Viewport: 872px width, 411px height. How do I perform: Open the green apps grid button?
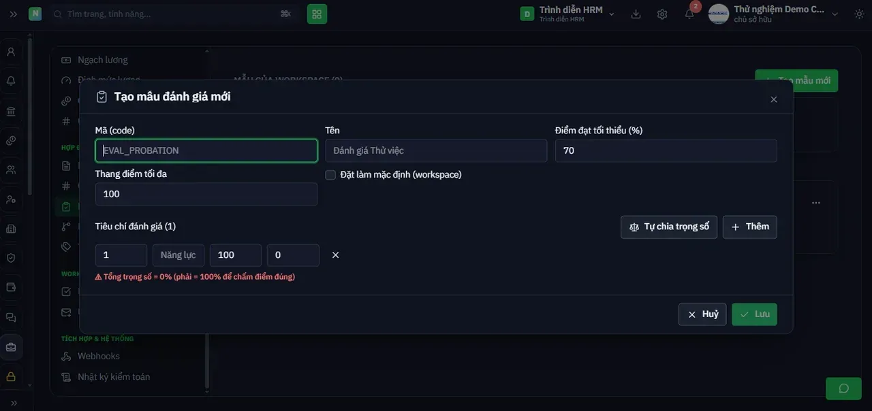pyautogui.click(x=317, y=14)
